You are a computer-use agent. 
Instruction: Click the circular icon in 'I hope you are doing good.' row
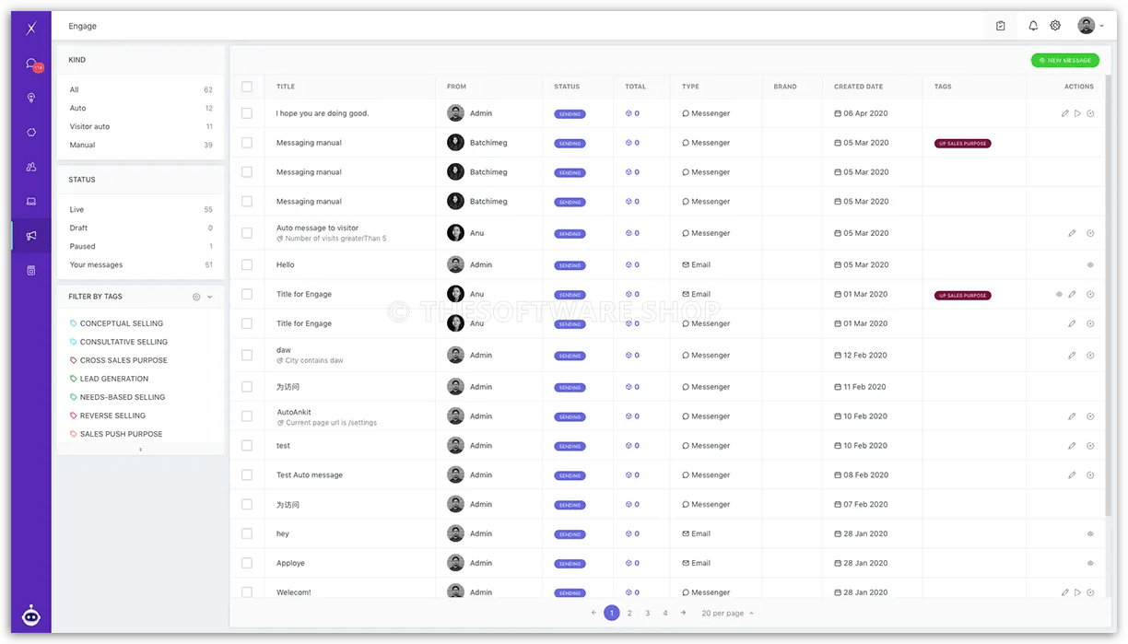click(1090, 113)
